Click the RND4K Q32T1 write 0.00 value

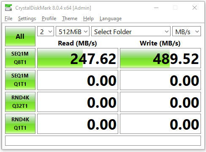160,102
